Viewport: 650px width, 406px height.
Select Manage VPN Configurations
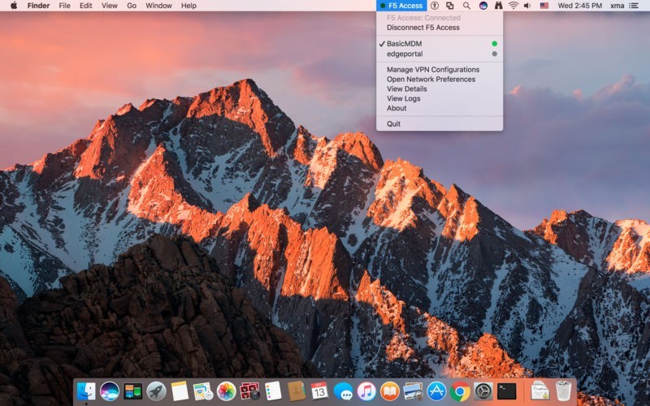[432, 70]
